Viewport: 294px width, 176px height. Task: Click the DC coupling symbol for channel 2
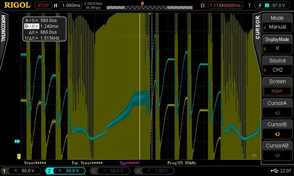click(x=60, y=170)
